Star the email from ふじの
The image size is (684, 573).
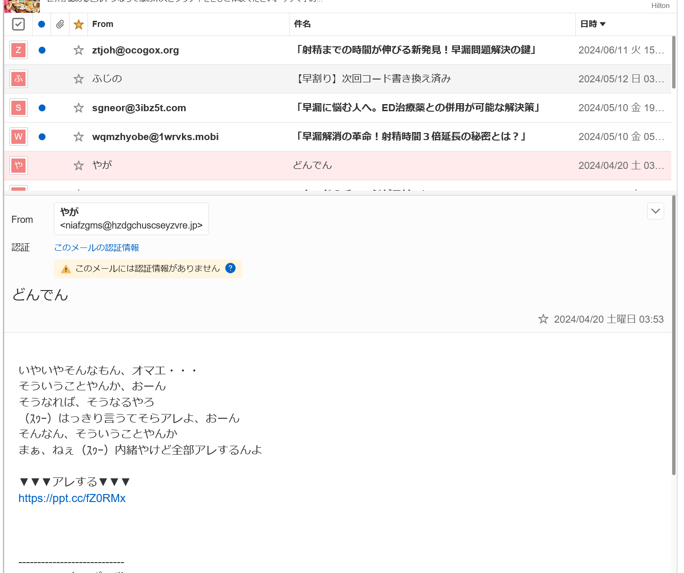click(x=78, y=79)
